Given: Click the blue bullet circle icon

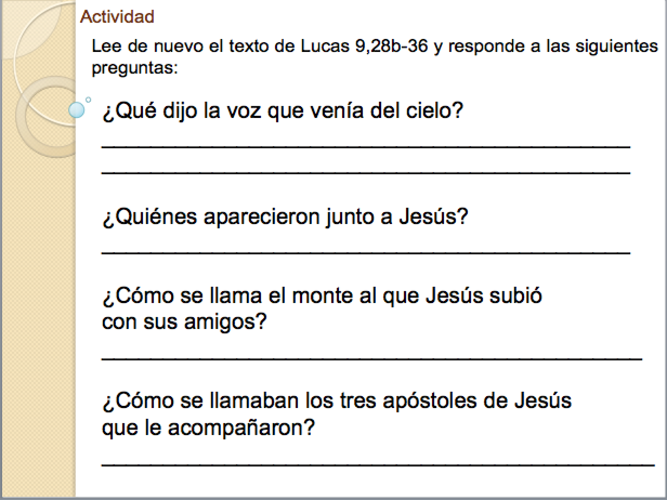Looking at the screenshot, I should pos(77,110).
